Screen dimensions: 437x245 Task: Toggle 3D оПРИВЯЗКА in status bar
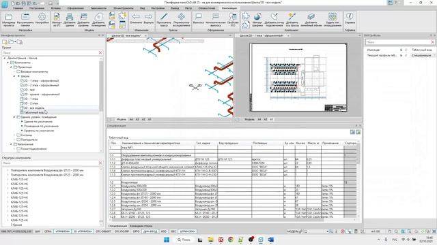83,231
